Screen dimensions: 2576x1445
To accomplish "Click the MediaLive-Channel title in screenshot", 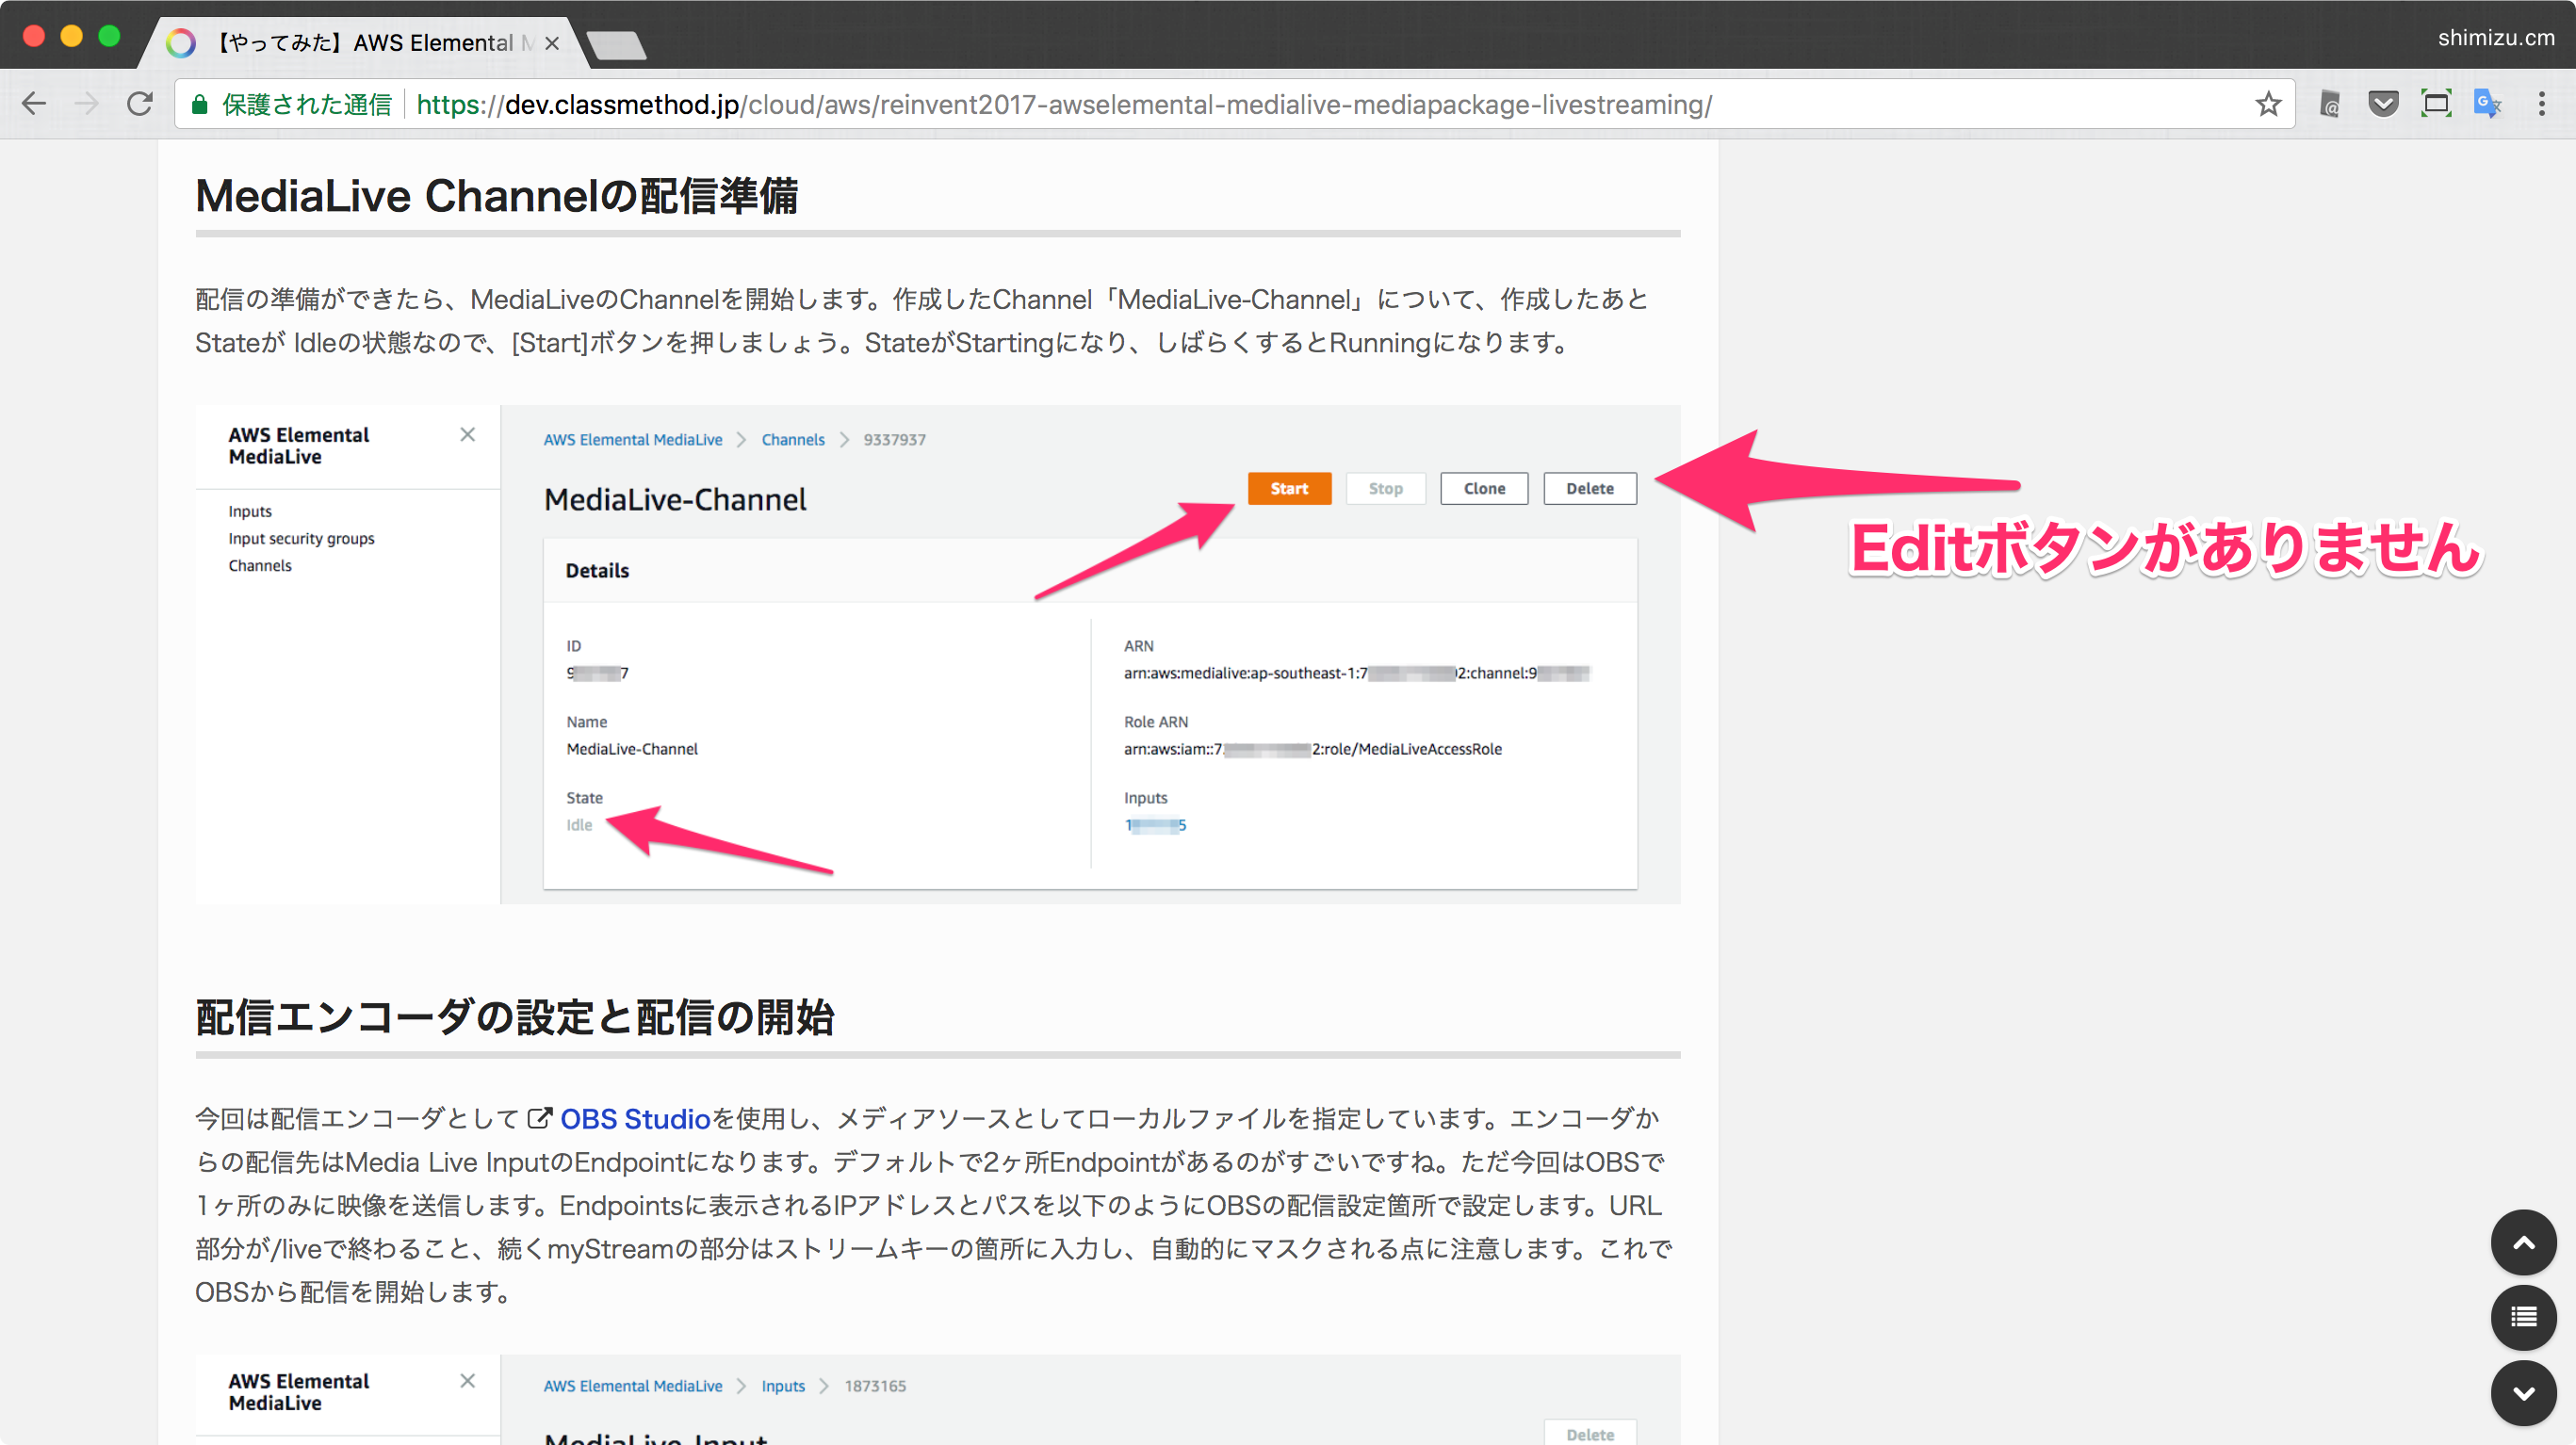I will coord(675,499).
